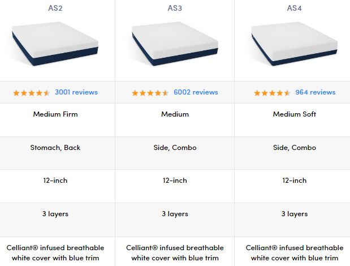Open the 6002 reviews link
The height and width of the screenshot is (266, 350).
pos(196,92)
